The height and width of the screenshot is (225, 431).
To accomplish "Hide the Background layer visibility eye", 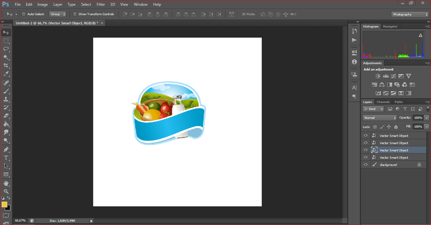I will click(x=366, y=165).
